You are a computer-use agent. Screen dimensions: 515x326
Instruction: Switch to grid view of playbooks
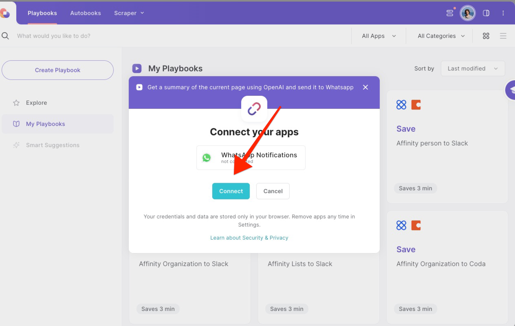pos(486,36)
